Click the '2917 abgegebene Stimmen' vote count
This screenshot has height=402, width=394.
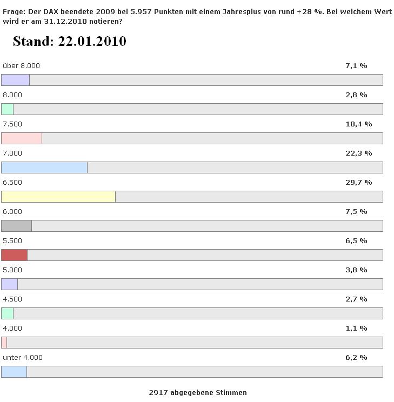[x=197, y=393]
